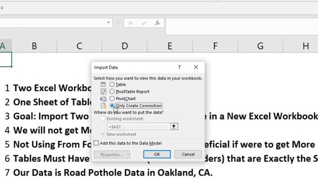The image size is (318, 179).
Task: Select Only Create Connection radio button
Action: tap(112, 105)
